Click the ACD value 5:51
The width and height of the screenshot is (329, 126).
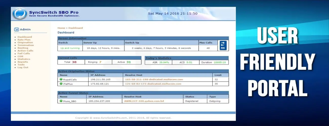pyautogui.click(x=190, y=62)
